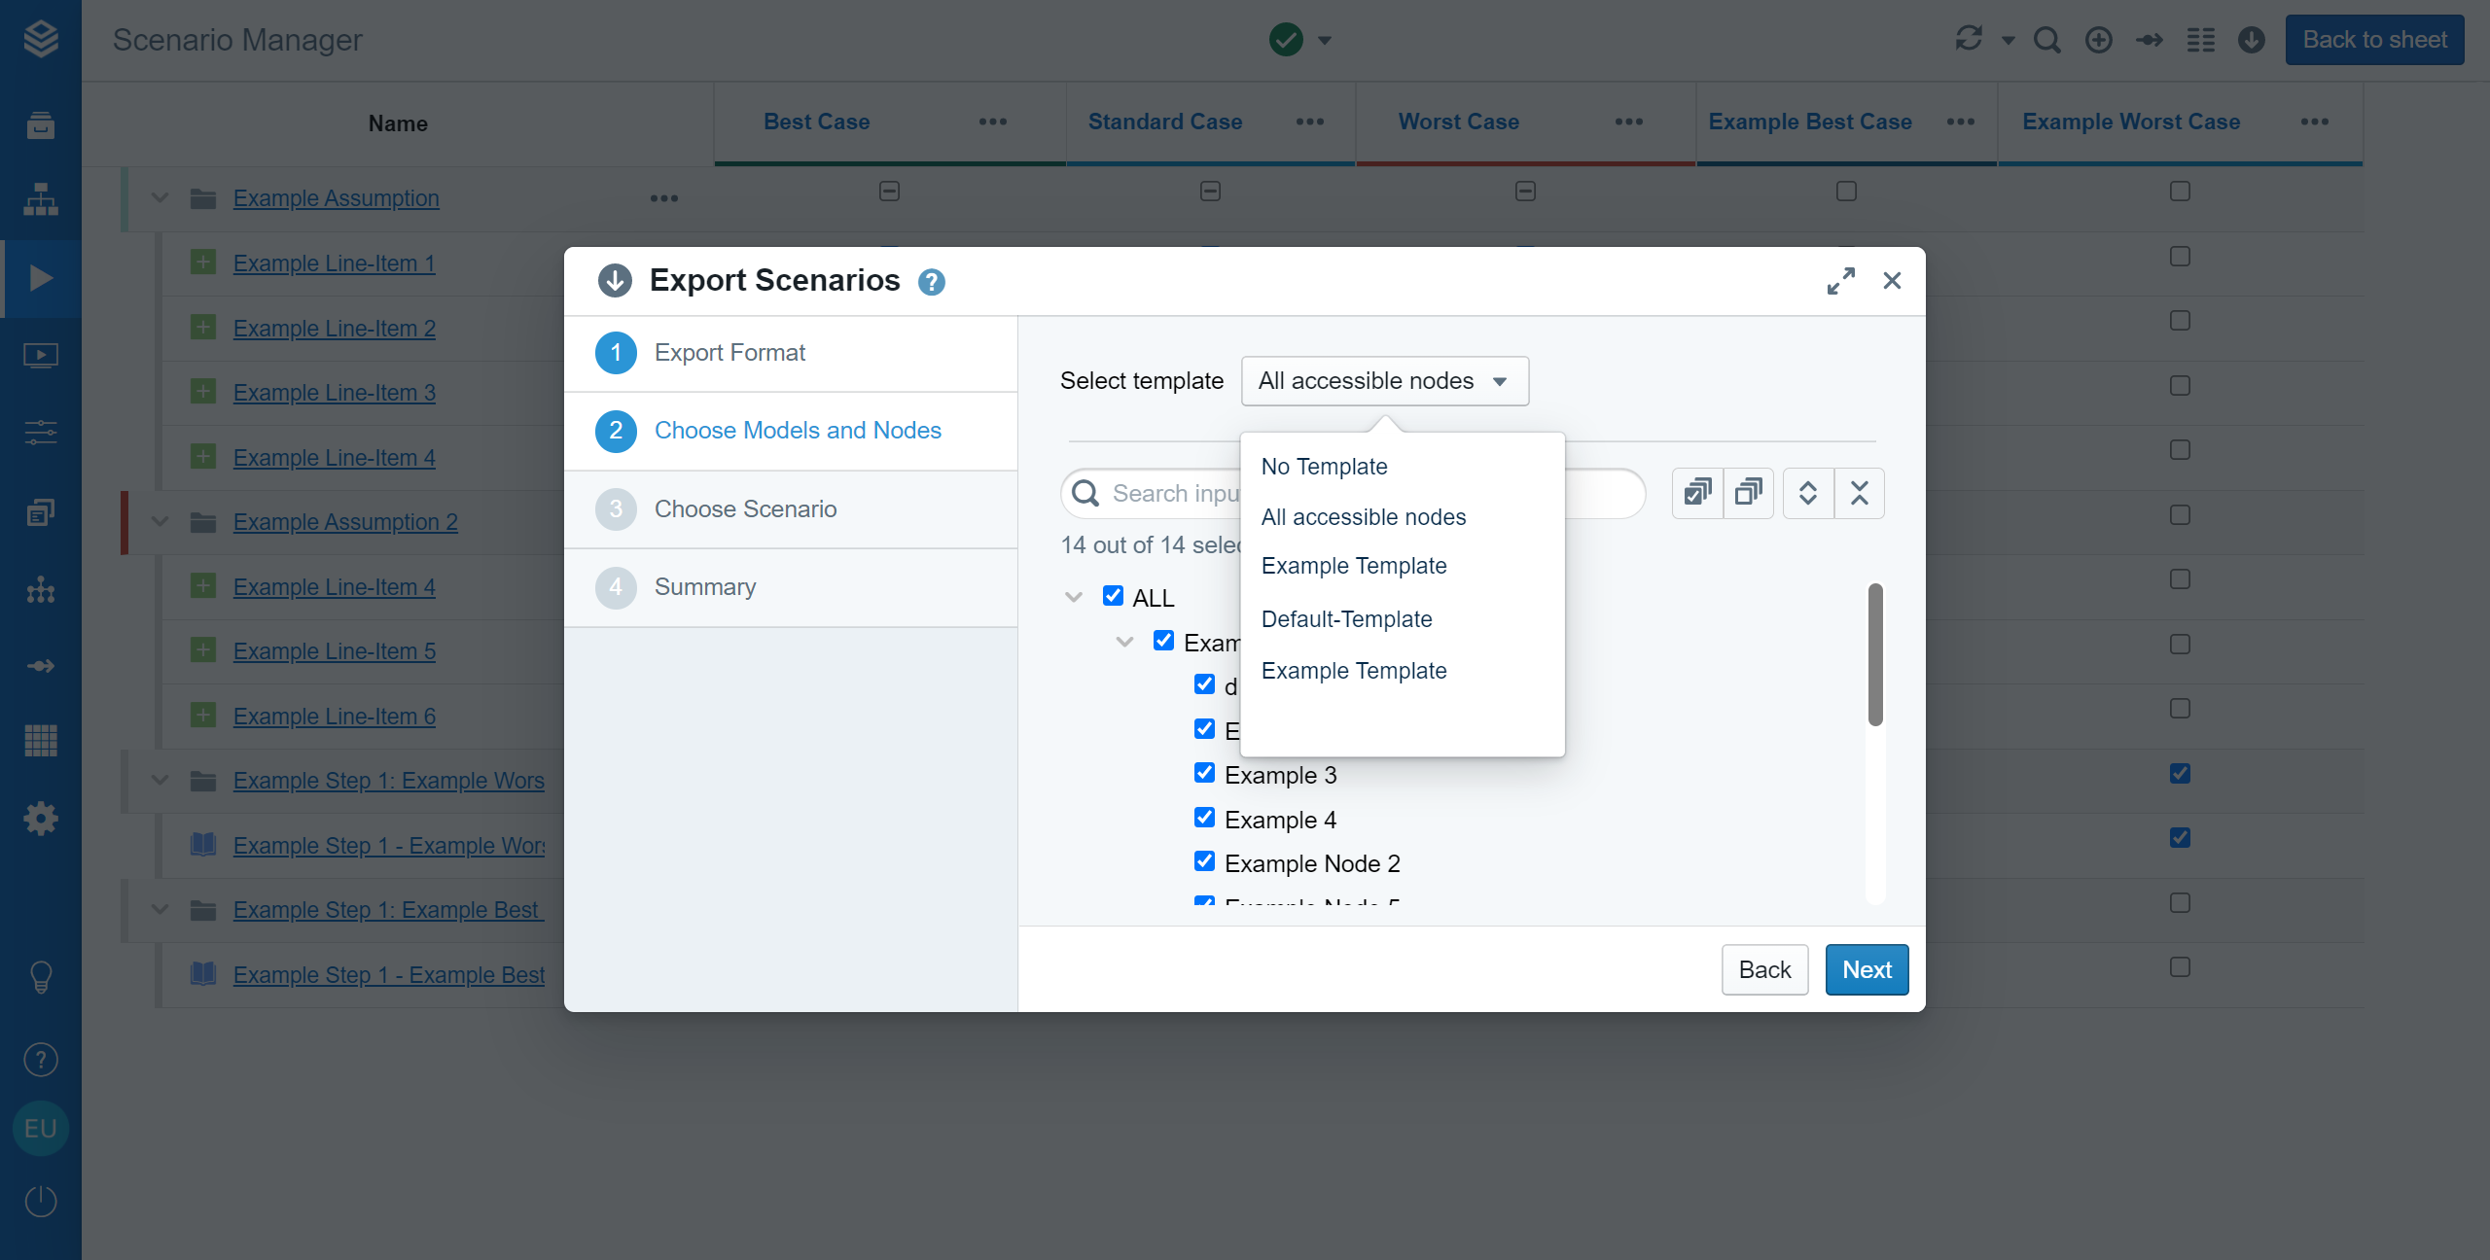
Task: Click the Back button
Action: click(1763, 969)
